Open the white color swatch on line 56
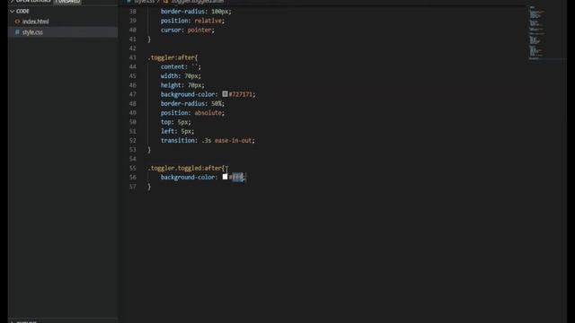575x323 pixels. tap(225, 177)
